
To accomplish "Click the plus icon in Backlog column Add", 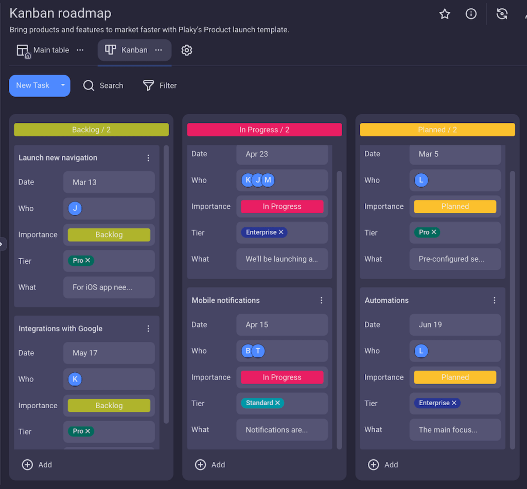I will [27, 464].
